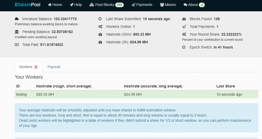Click the Blocks Found value 128
The width and height of the screenshot is (262, 139).
[217, 19]
